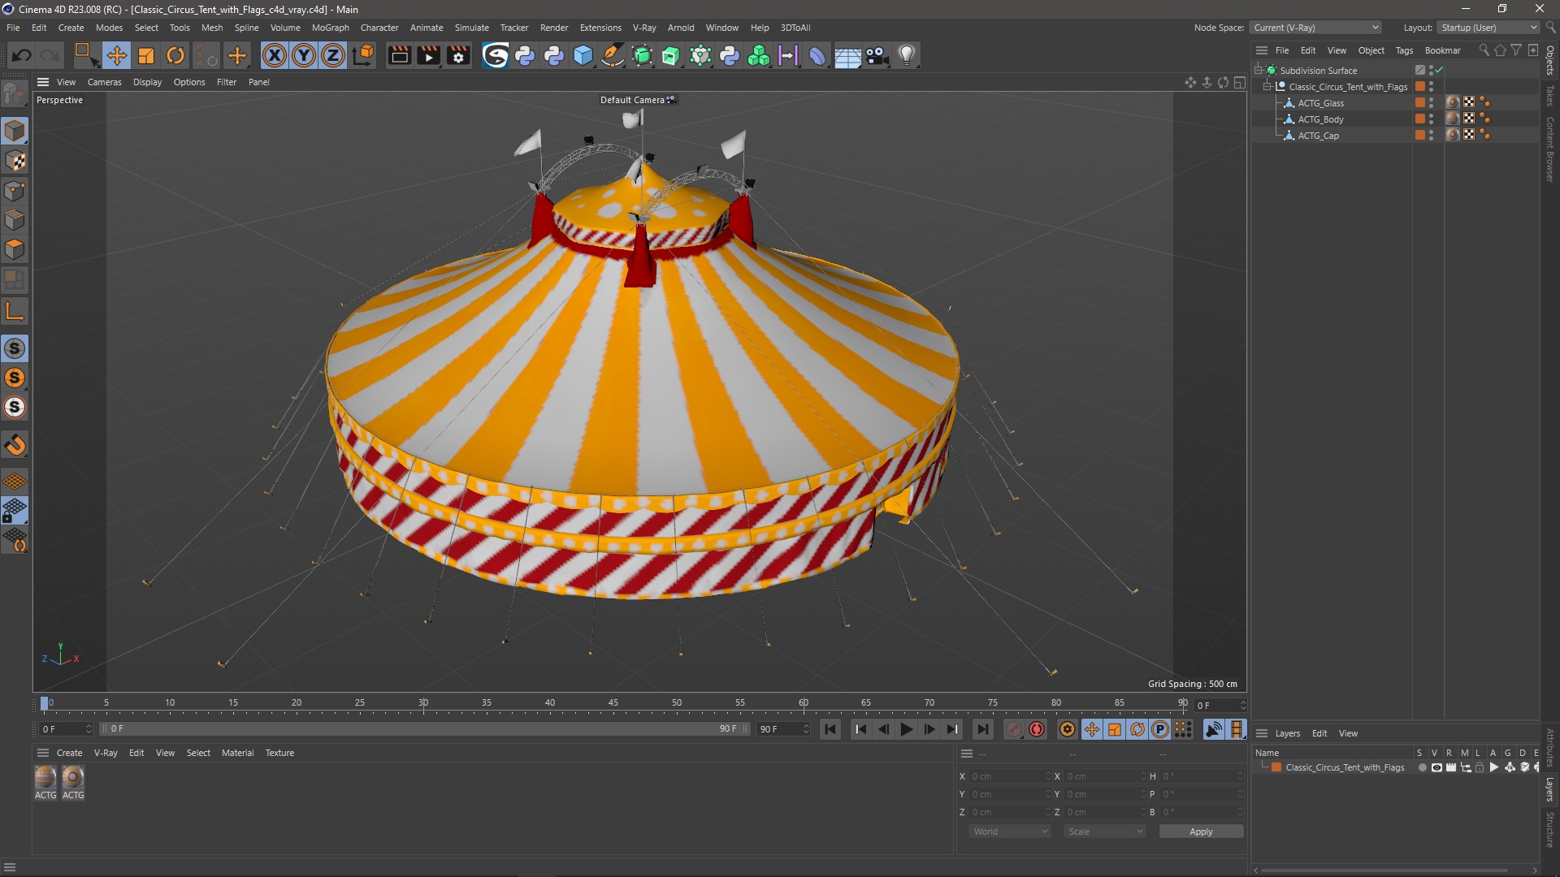Viewport: 1560px width, 877px height.
Task: Click frame 45 on timeline ruler
Action: coord(613,703)
